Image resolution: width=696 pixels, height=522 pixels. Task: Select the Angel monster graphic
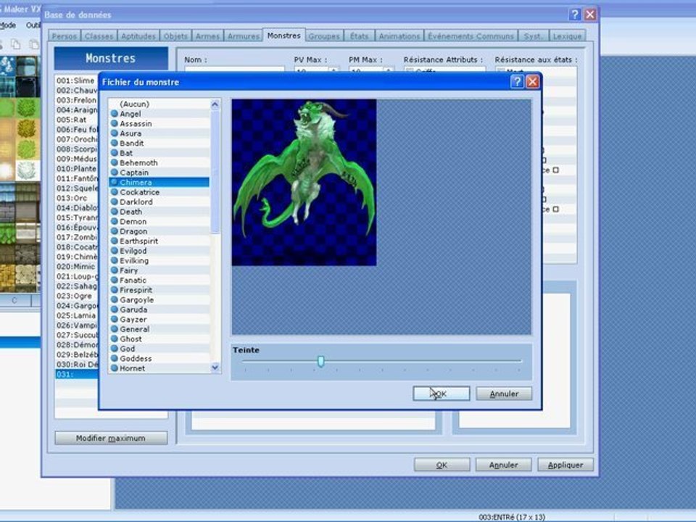(x=159, y=114)
